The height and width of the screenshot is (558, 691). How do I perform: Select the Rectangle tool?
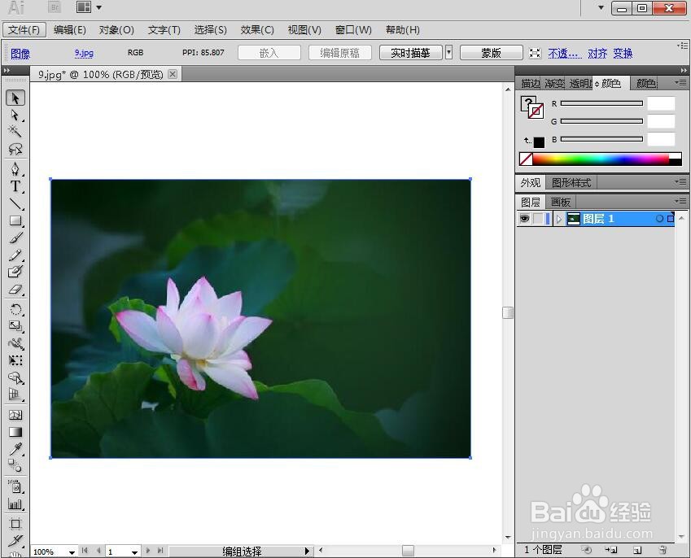(x=15, y=220)
